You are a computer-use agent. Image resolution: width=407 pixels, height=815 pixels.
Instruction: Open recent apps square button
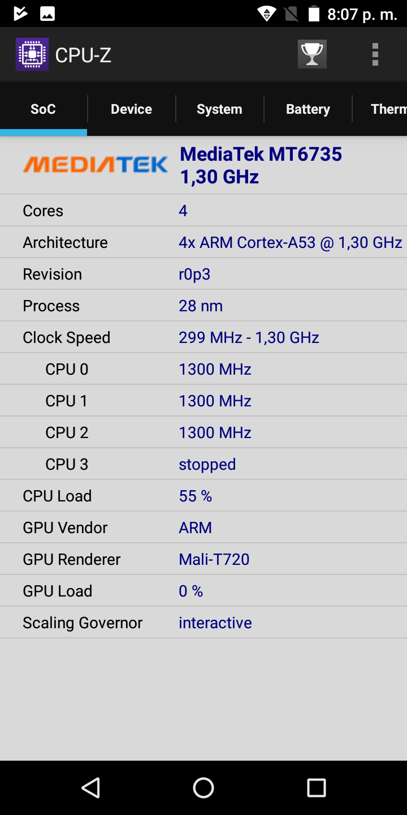[x=316, y=787]
